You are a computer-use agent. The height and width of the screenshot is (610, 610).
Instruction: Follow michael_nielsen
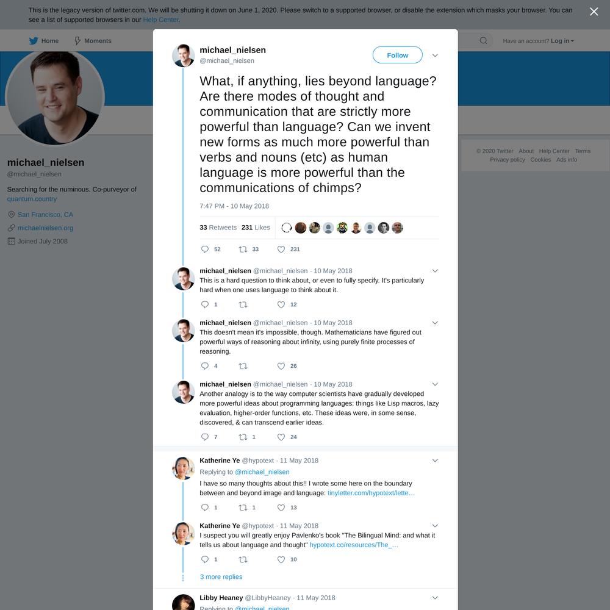coord(397,55)
